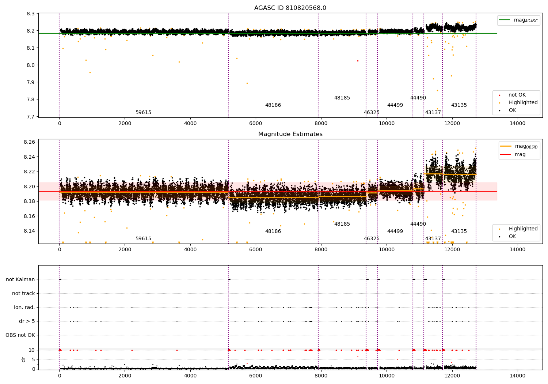Click the 'not track' axis label

tap(23, 293)
